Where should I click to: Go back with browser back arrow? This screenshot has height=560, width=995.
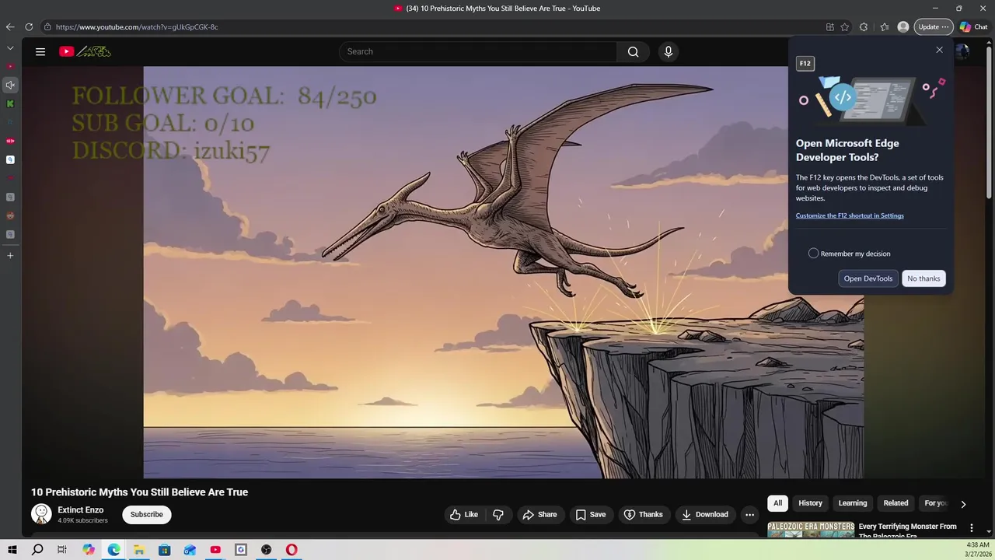click(x=10, y=26)
